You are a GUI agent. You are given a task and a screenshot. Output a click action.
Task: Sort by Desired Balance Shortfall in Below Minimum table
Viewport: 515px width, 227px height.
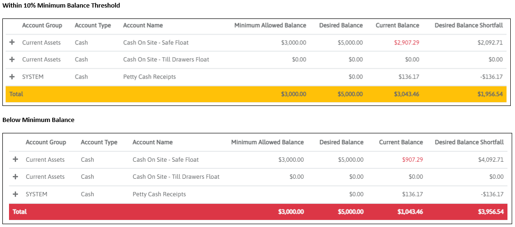click(469, 142)
